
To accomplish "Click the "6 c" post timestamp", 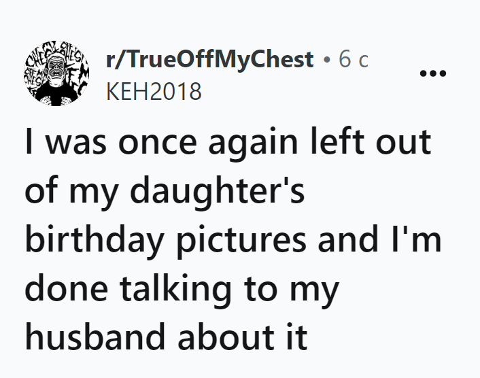I will tap(354, 60).
